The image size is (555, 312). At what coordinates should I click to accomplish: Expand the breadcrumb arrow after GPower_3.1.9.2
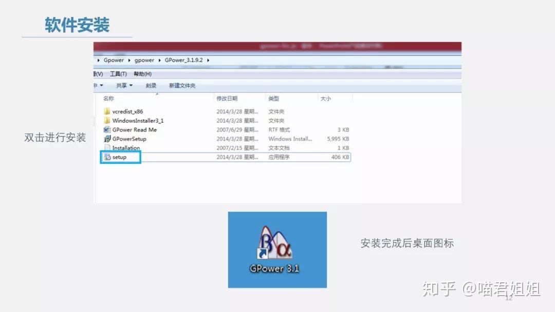208,60
